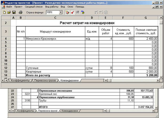164x118 pixels.
Task: Click vertical scrollbar up arrow in front window
Action: click(x=161, y=18)
